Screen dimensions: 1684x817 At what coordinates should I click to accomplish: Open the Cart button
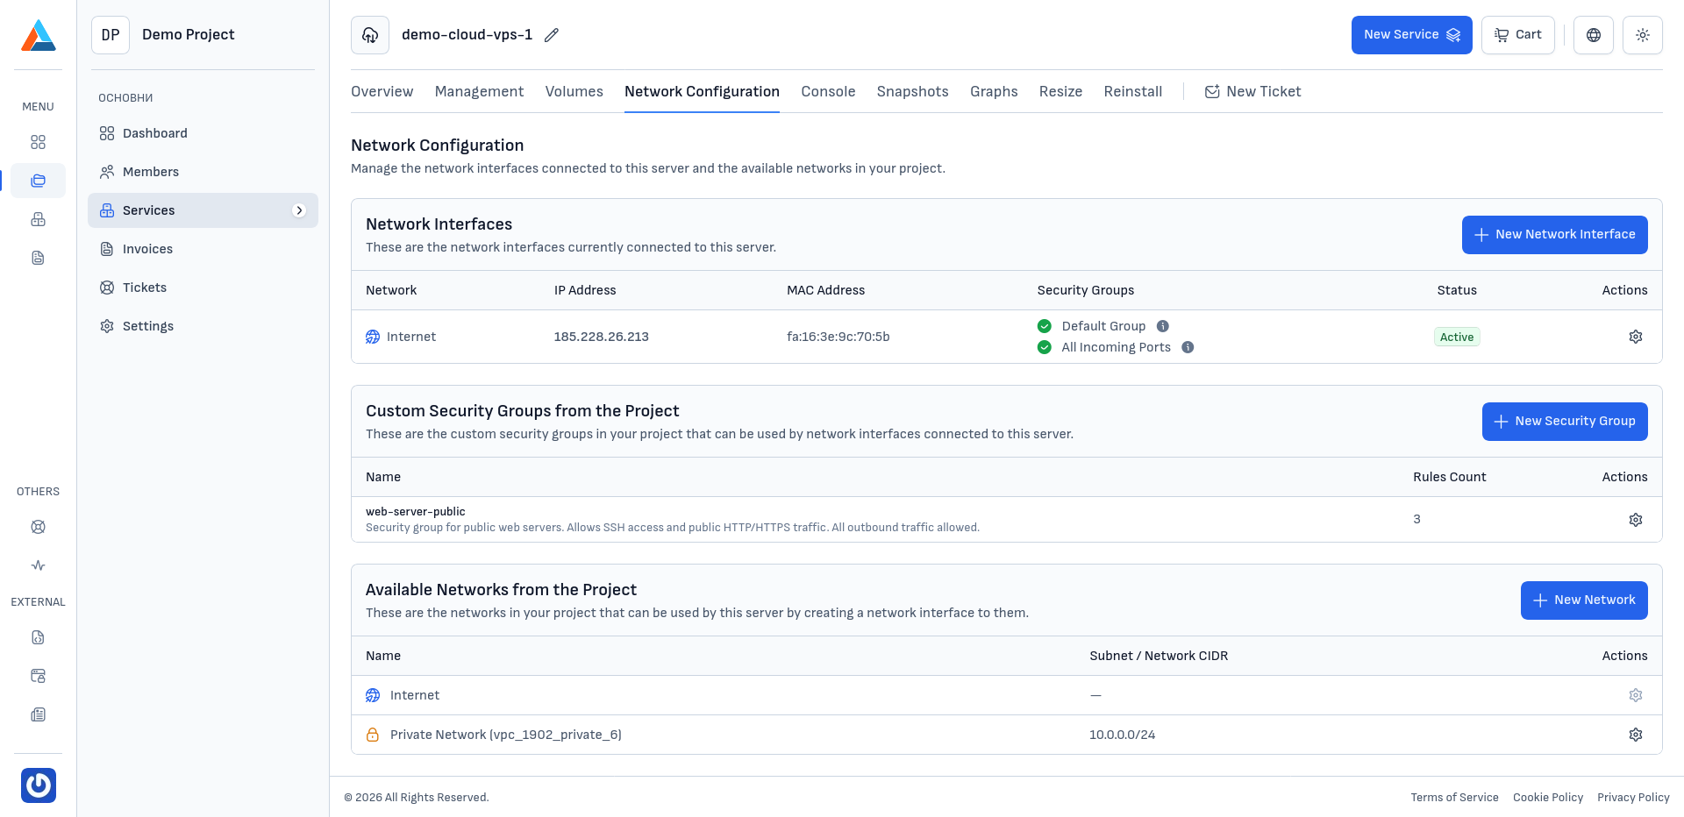(x=1517, y=35)
